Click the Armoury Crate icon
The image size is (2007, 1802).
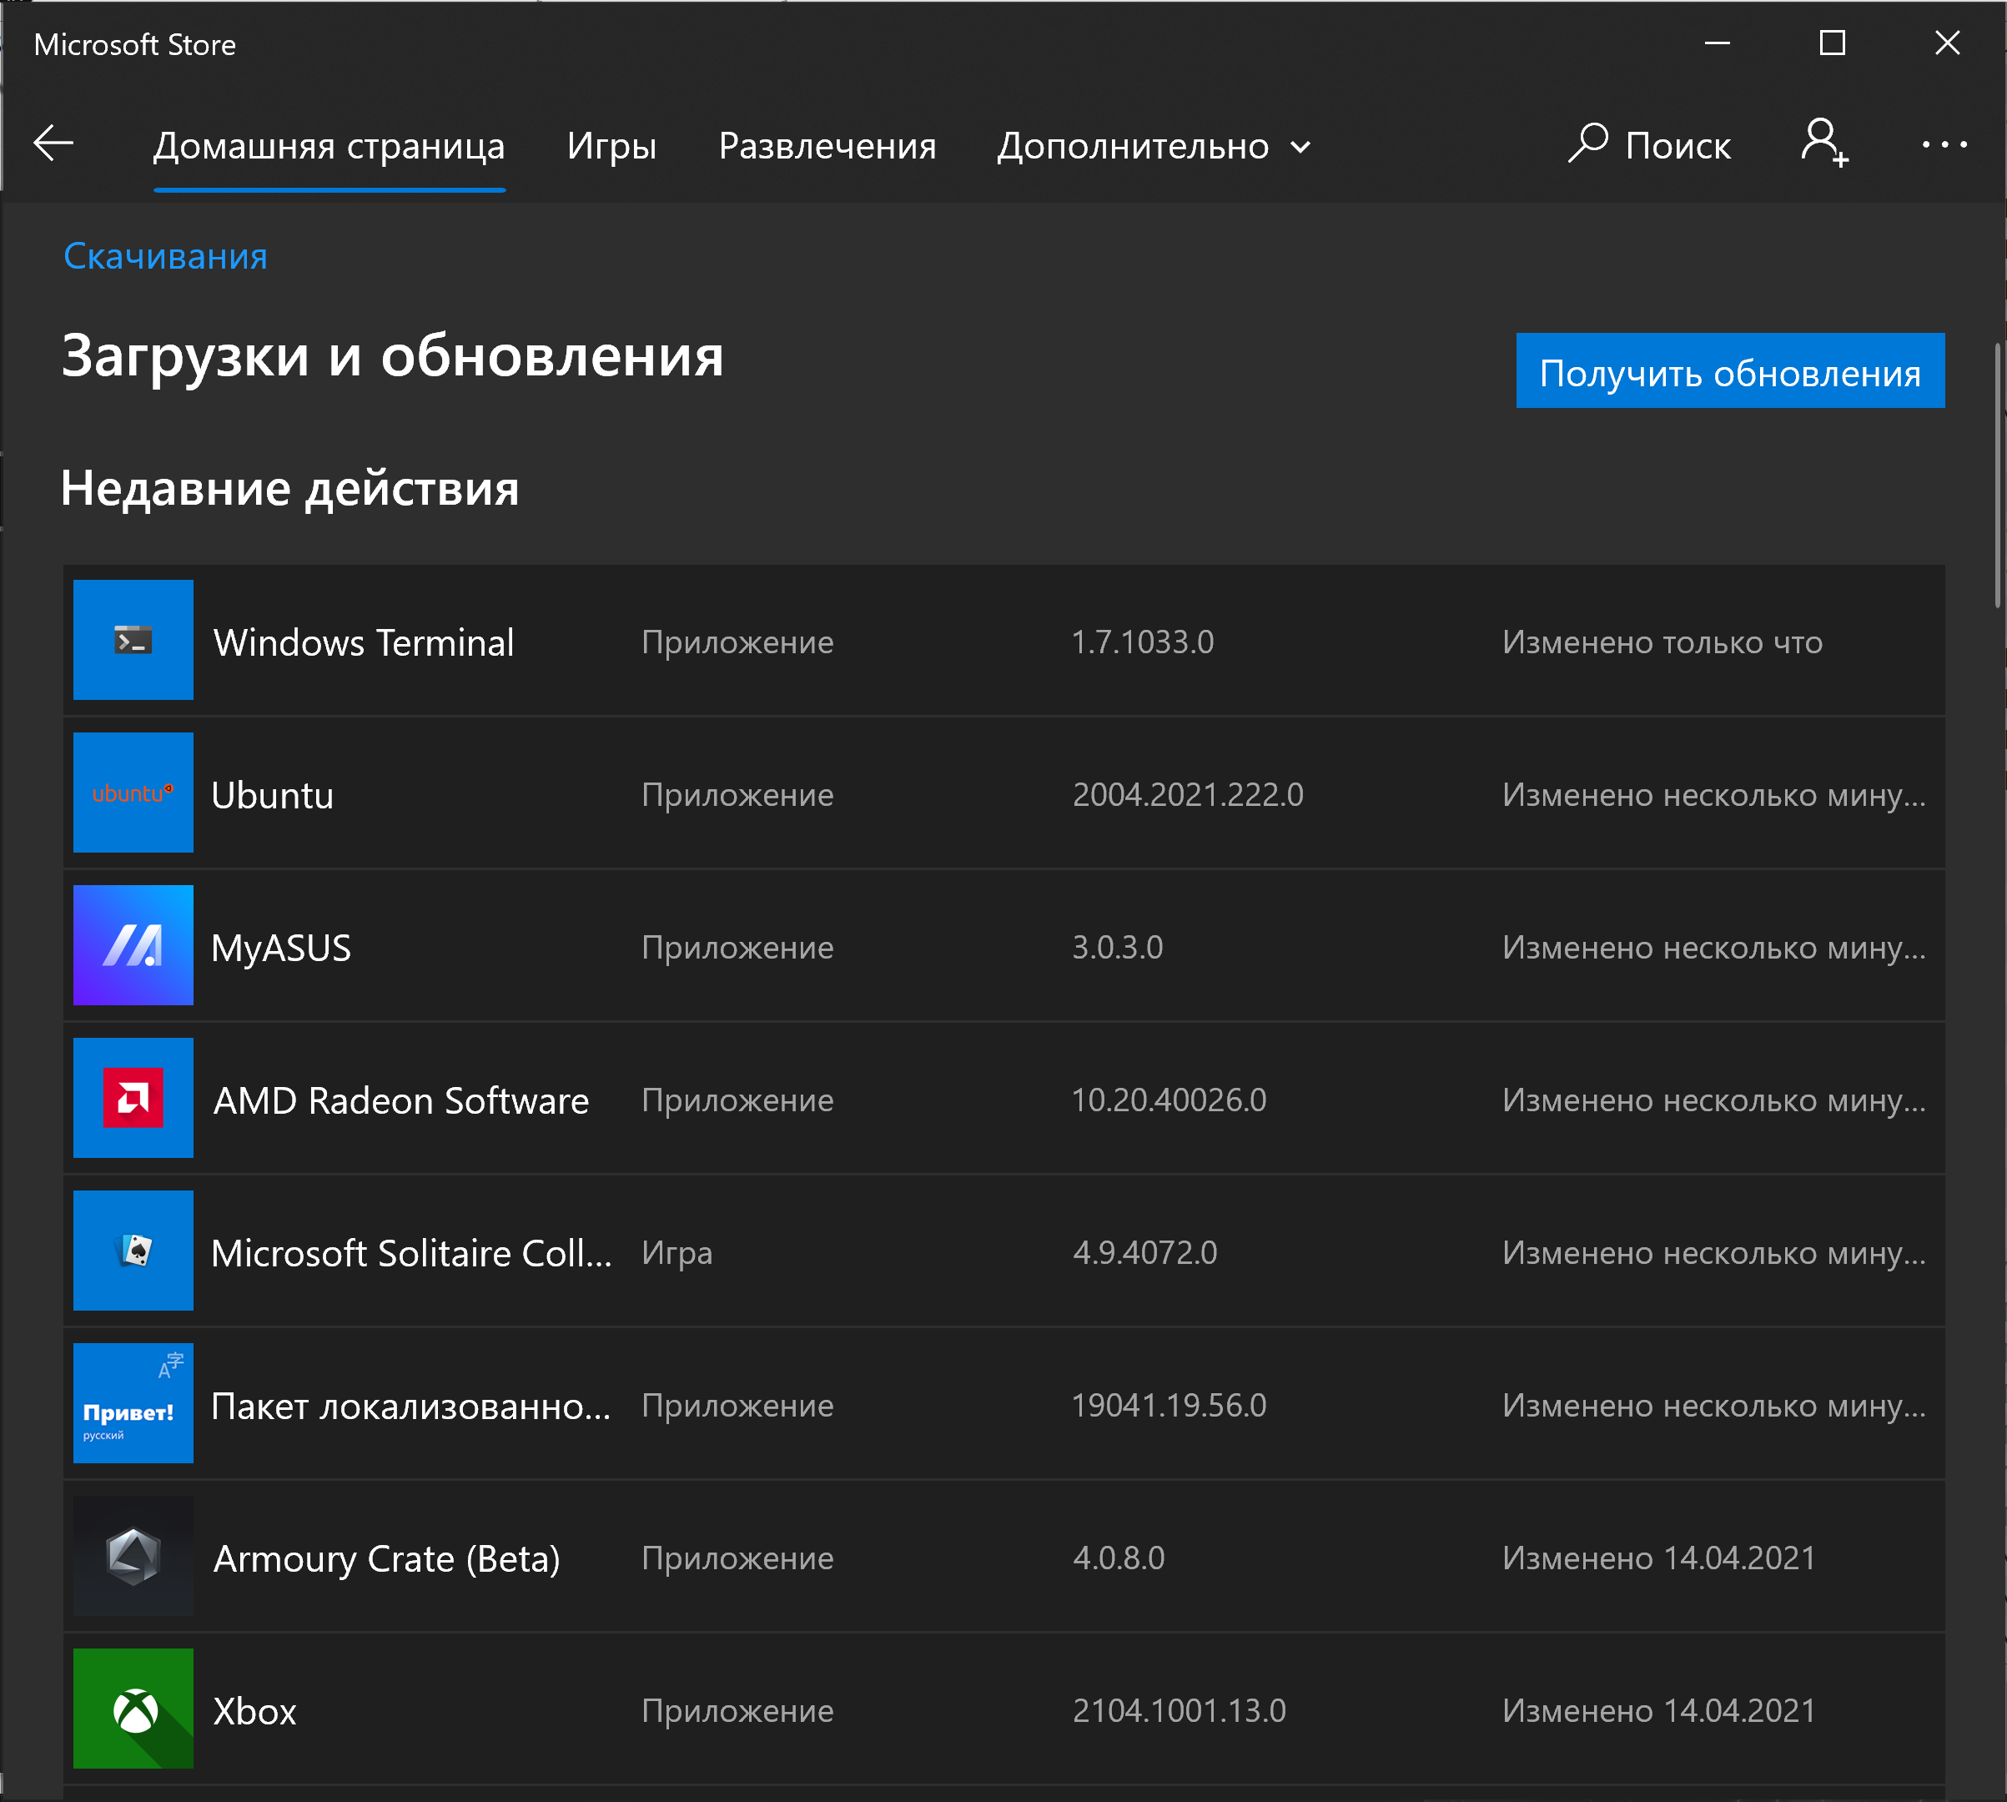(x=133, y=1555)
